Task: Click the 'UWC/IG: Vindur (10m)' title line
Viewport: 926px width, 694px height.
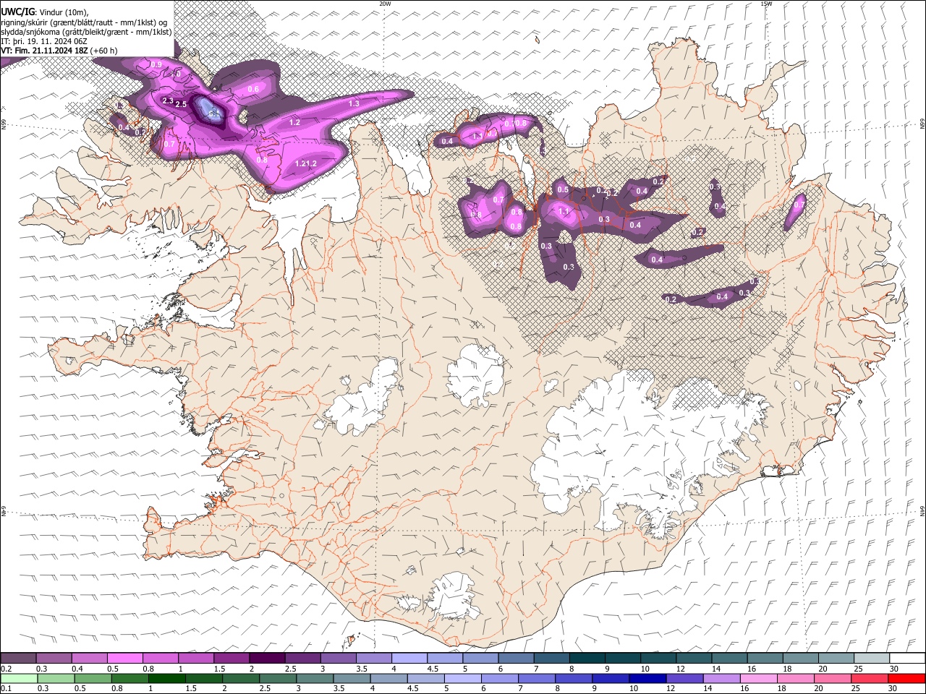Action: pos(45,12)
